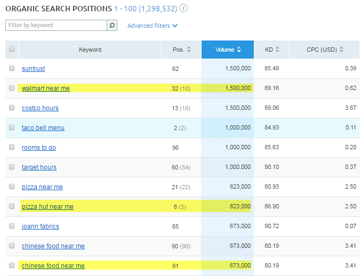This screenshot has width=360, height=276.
Task: Check the pizza hut near me checkbox
Action: coord(12,206)
